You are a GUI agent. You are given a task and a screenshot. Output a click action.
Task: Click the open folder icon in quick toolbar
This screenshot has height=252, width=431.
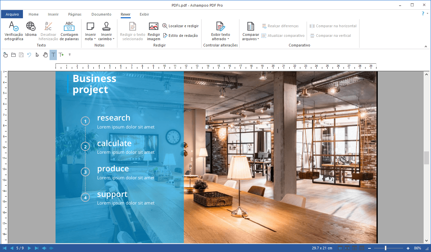(x=14, y=55)
